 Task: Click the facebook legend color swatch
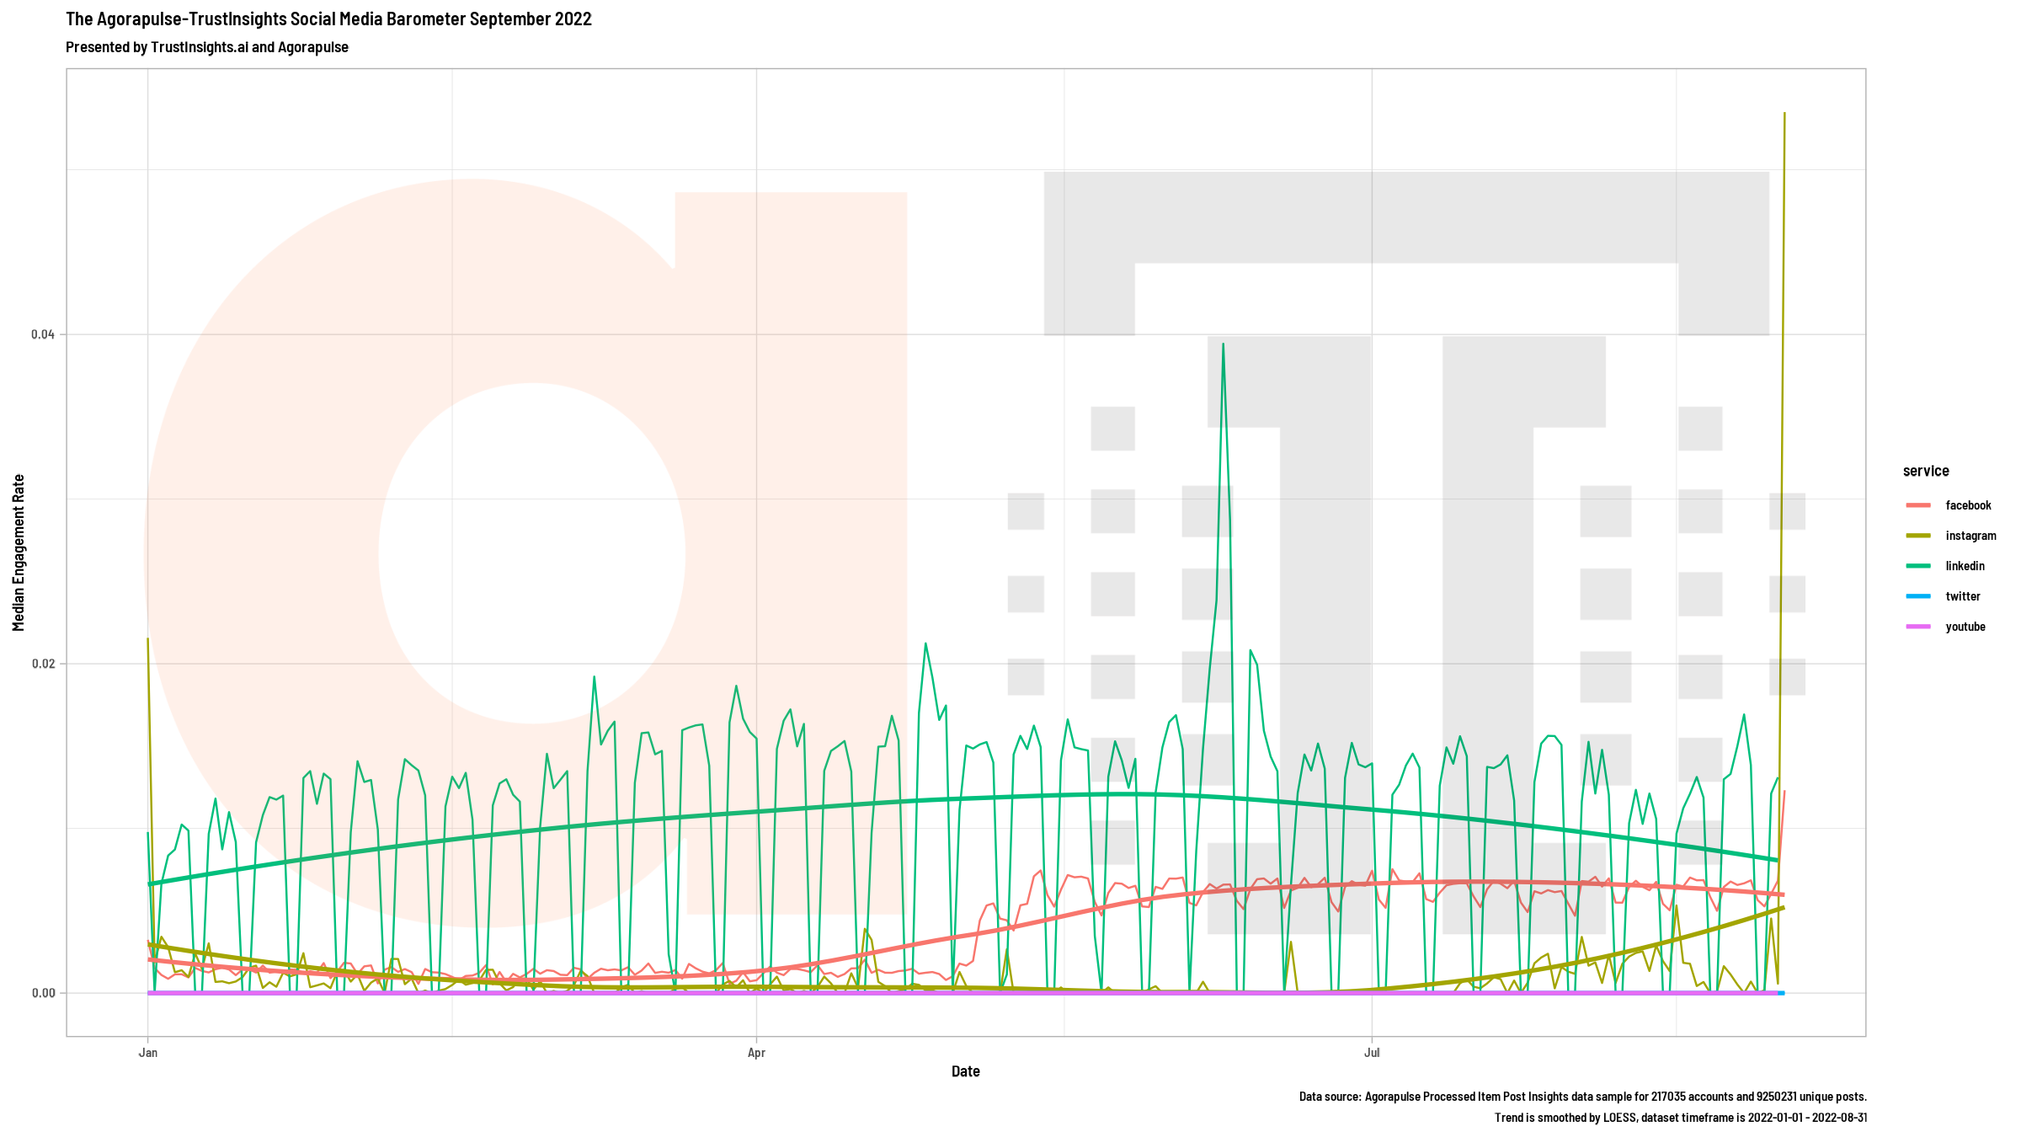[x=1918, y=505]
